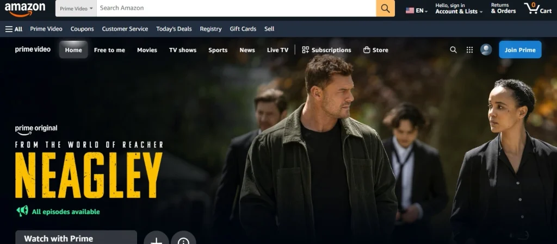Click 'From the World of Reacher' text
The image size is (557, 244).
(89, 145)
